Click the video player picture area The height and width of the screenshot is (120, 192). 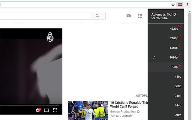pos(31,66)
